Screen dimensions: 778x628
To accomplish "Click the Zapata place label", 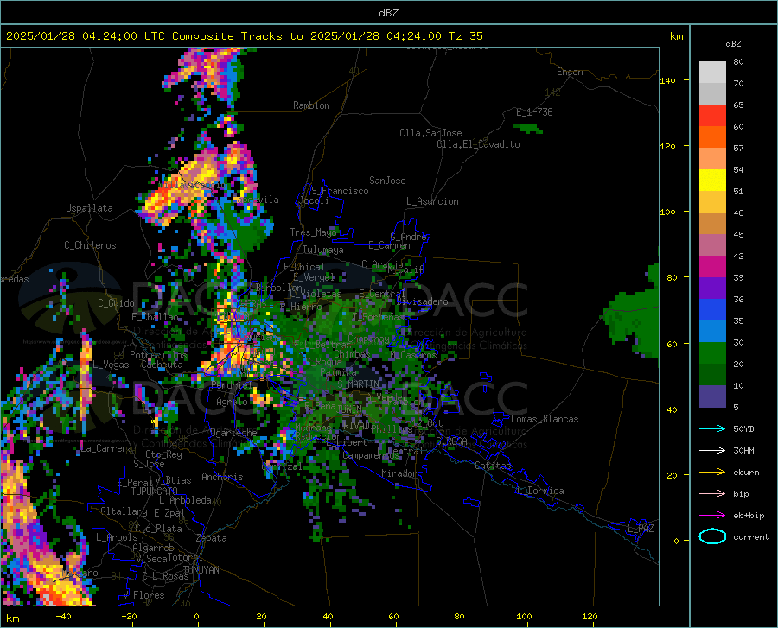I will (212, 538).
